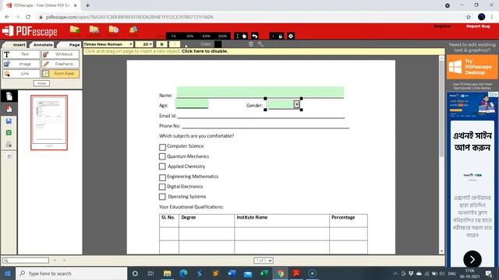Image resolution: width=499 pixels, height=280 pixels.
Task: Click the first folder icon in red header
Action: pos(75,30)
